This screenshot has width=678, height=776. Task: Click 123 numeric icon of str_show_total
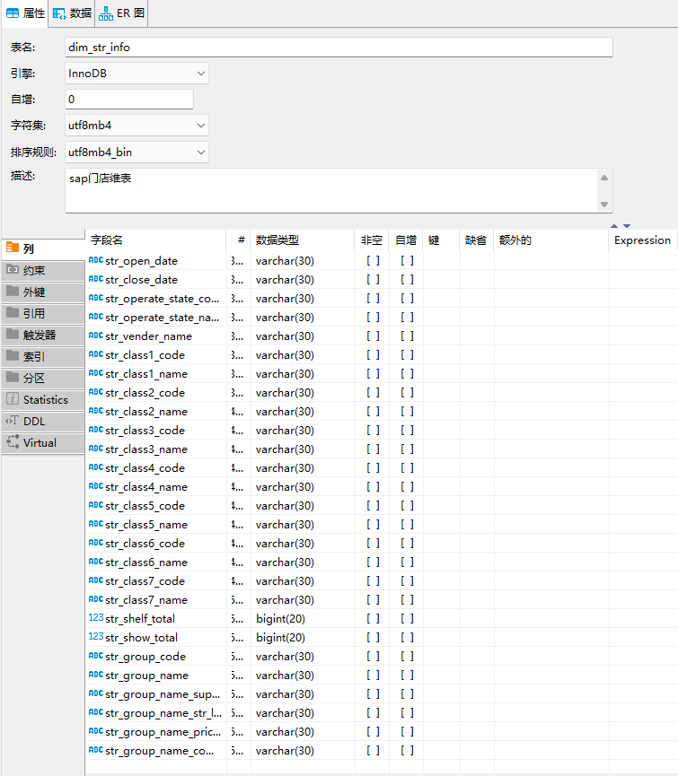point(95,637)
